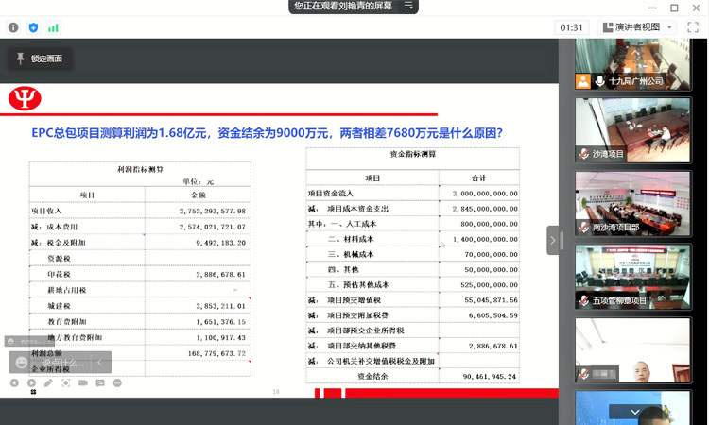Type in the 说点什么 chat field
Image resolution: width=709 pixels, height=425 pixels.
[x=61, y=362]
